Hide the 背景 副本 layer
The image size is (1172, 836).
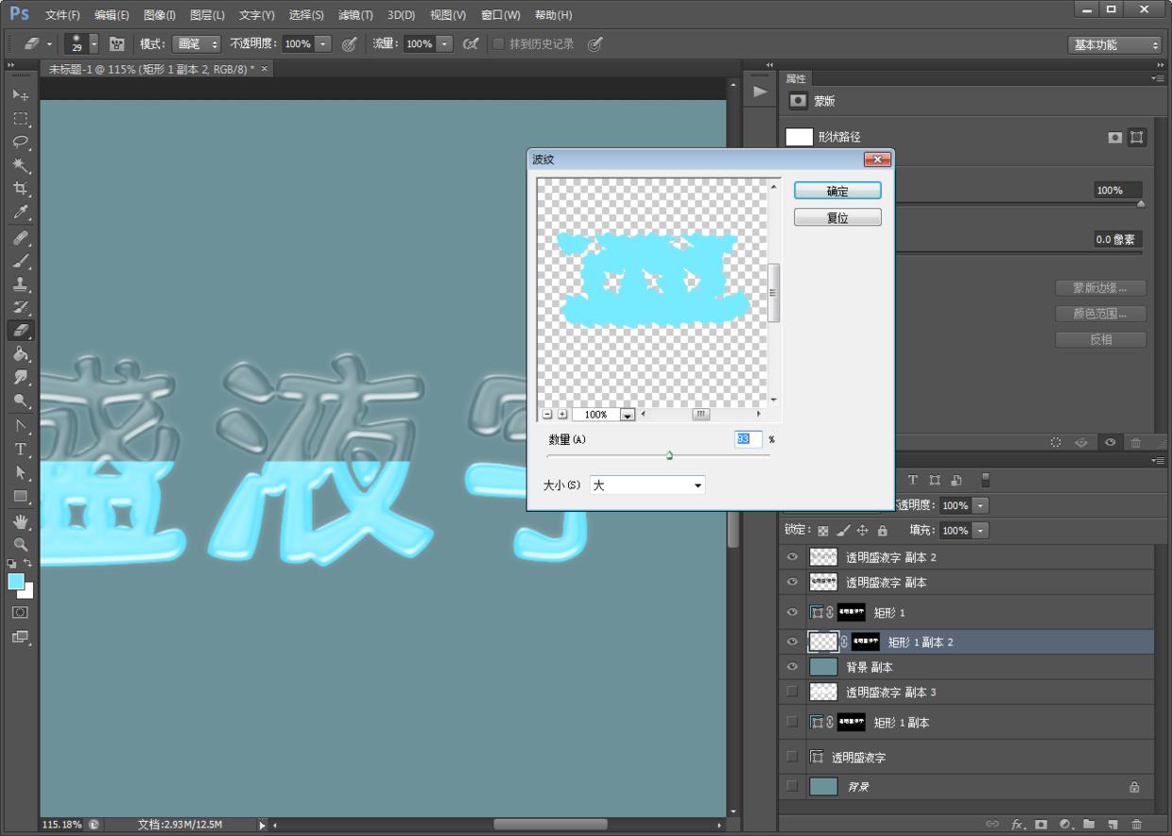pyautogui.click(x=792, y=666)
